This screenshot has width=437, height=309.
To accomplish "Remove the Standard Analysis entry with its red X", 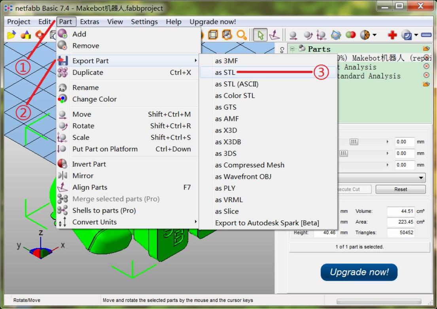I will (x=426, y=75).
